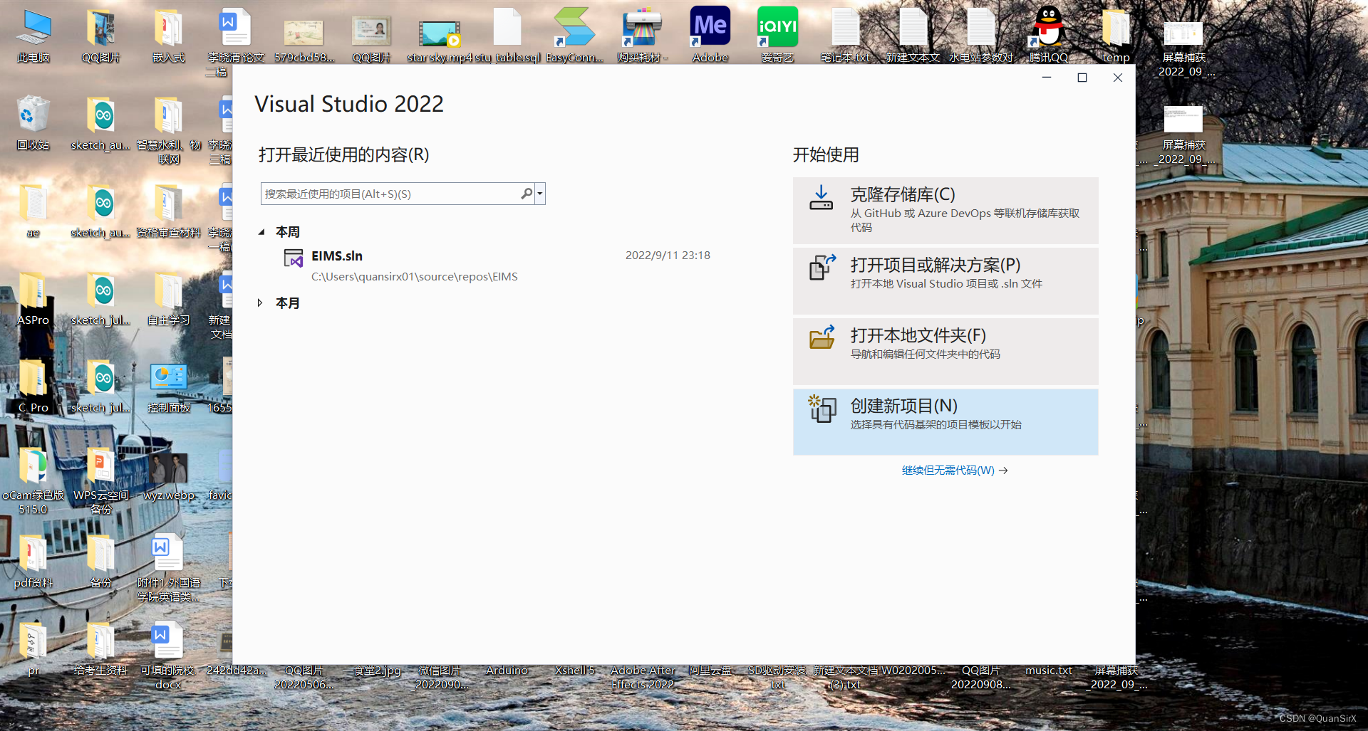
Task: Click 打开本地文件夹(F) button
Action: coord(945,351)
